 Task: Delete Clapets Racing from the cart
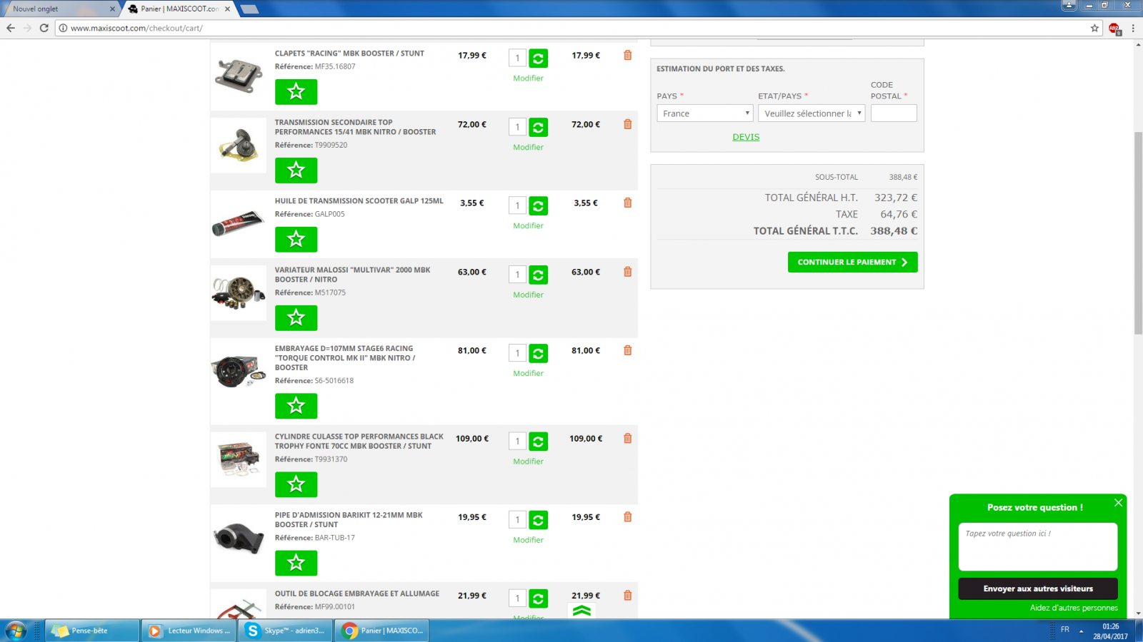pos(627,55)
